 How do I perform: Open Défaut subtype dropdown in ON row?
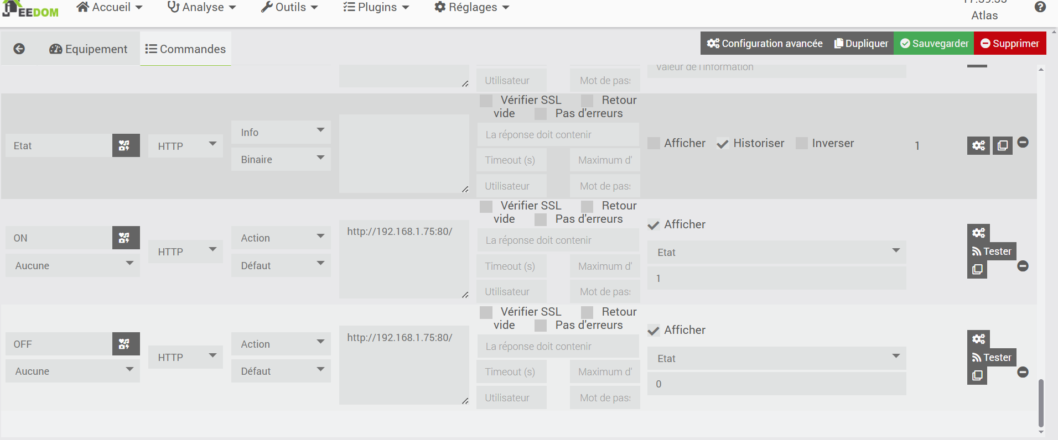point(281,265)
